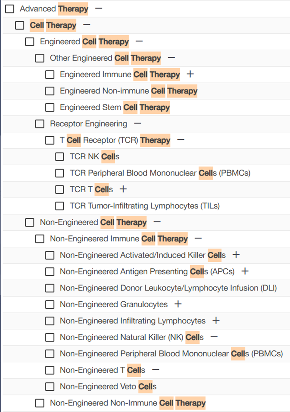The width and height of the screenshot is (290, 412).
Task: Collapse Non-Engineered Natural Killer (NK) Cells
Action: [x=214, y=337]
